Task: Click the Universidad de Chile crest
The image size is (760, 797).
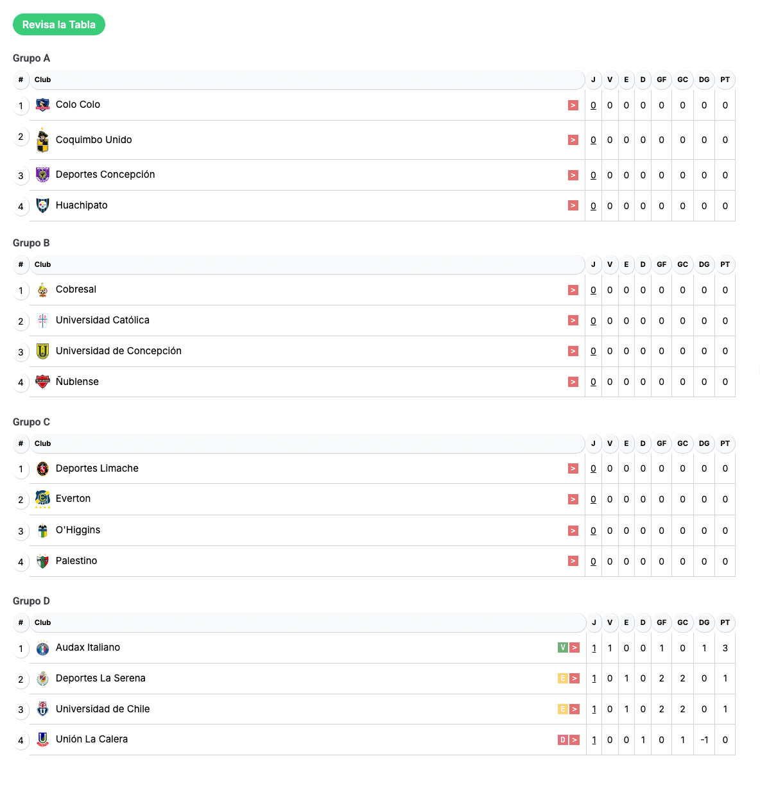Action: tap(42, 709)
